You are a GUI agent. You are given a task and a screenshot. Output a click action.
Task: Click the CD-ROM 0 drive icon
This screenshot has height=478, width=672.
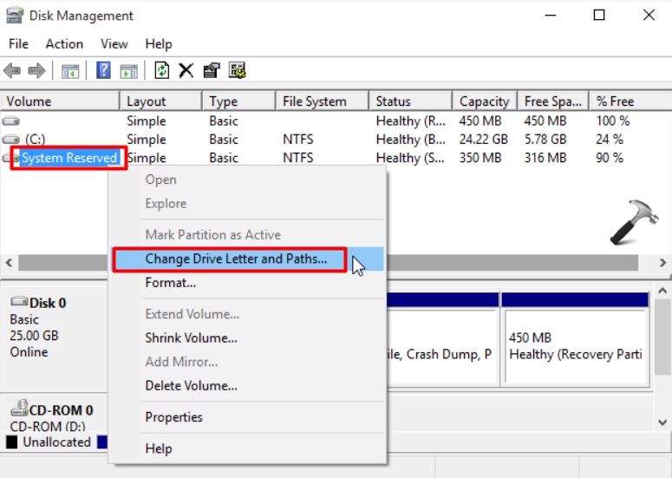[x=19, y=408]
